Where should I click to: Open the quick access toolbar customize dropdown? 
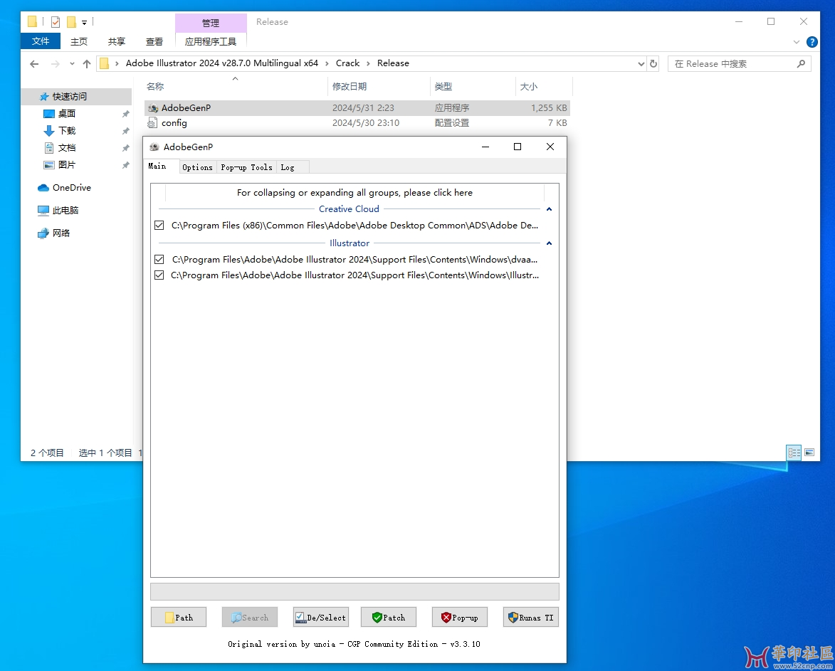84,22
